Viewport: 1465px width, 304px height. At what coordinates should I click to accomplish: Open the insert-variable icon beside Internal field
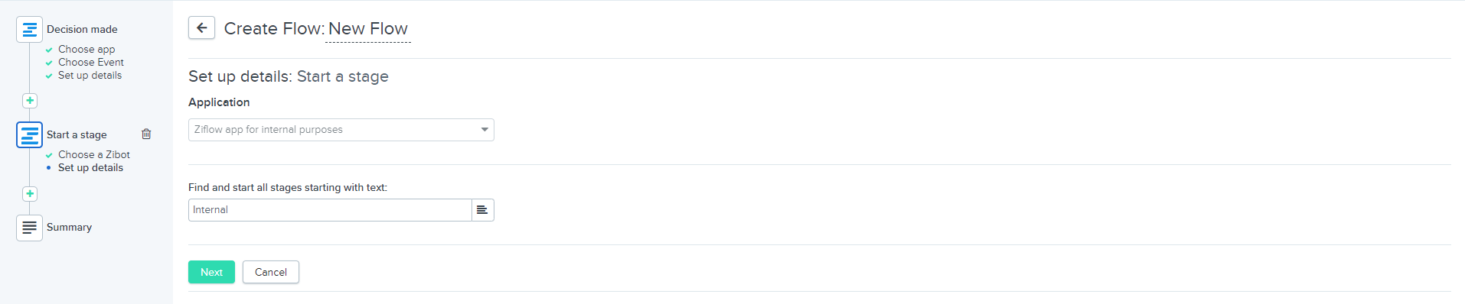(x=482, y=210)
